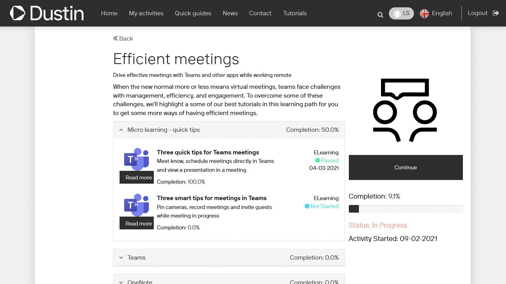Viewport: 506px width, 284px height.
Task: Click the Efficient meetings heading
Action: tap(176, 59)
